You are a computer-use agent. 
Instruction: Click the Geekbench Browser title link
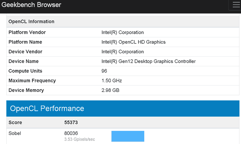click(x=31, y=5)
